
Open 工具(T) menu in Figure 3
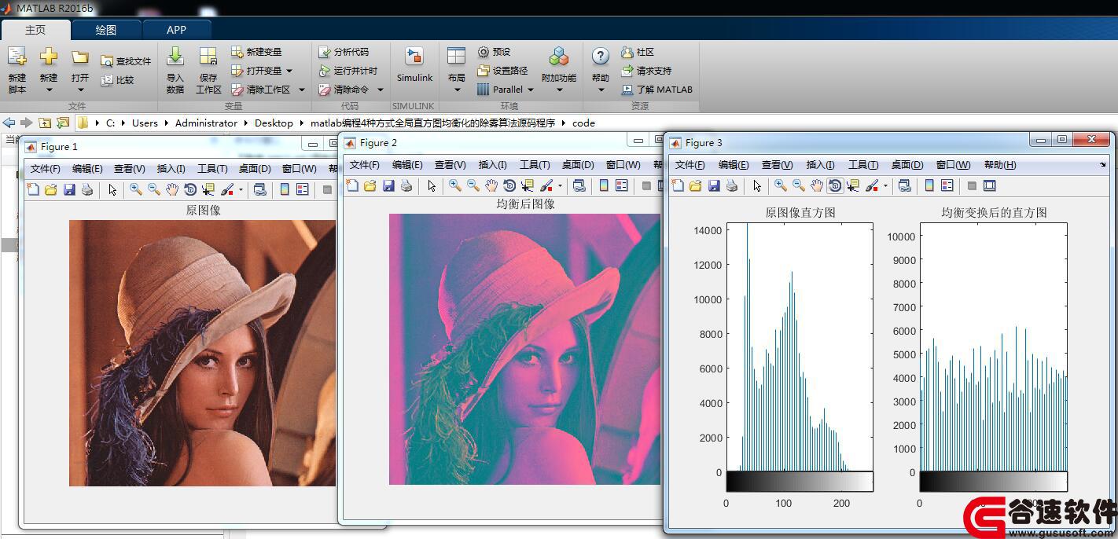(862, 164)
